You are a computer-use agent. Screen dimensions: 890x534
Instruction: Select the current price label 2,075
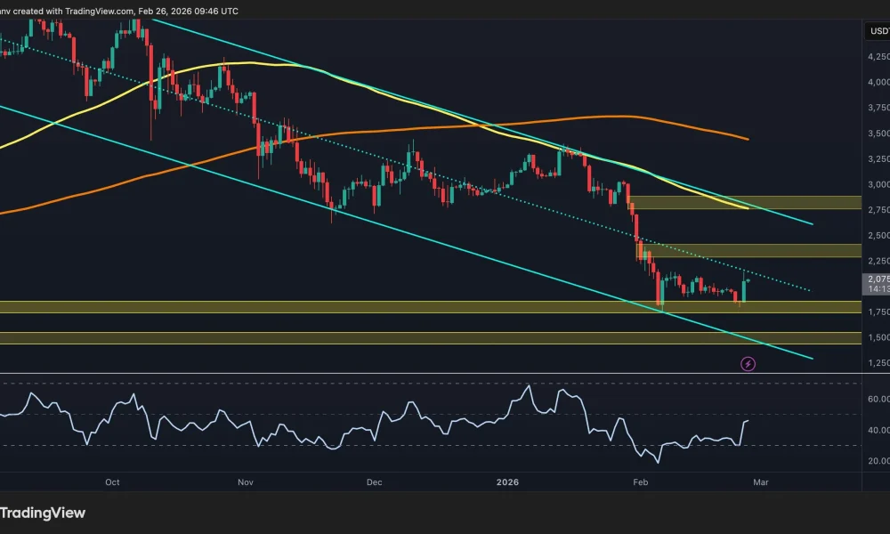click(875, 279)
